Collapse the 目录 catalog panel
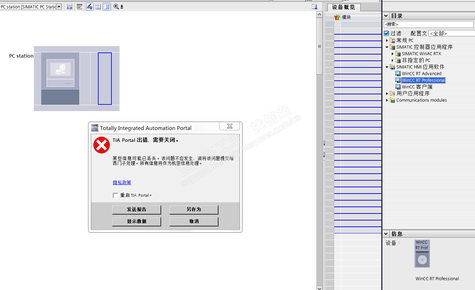The height and width of the screenshot is (290, 475). [x=386, y=16]
